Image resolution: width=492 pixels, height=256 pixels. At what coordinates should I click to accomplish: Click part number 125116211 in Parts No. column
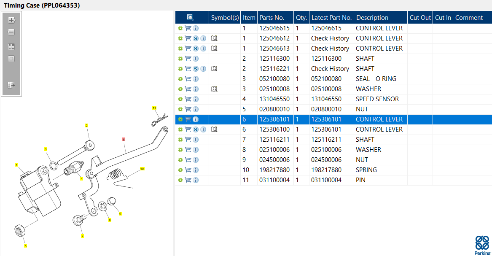(274, 140)
